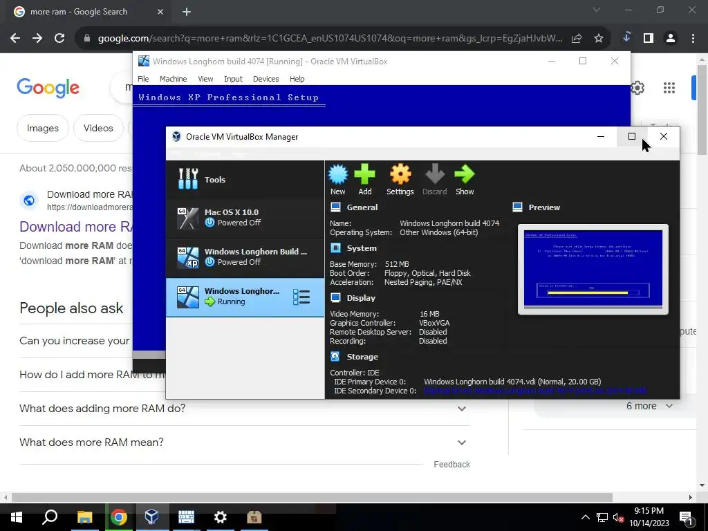Click the Google logo
Screen dimensions: 708x531
coord(48,88)
